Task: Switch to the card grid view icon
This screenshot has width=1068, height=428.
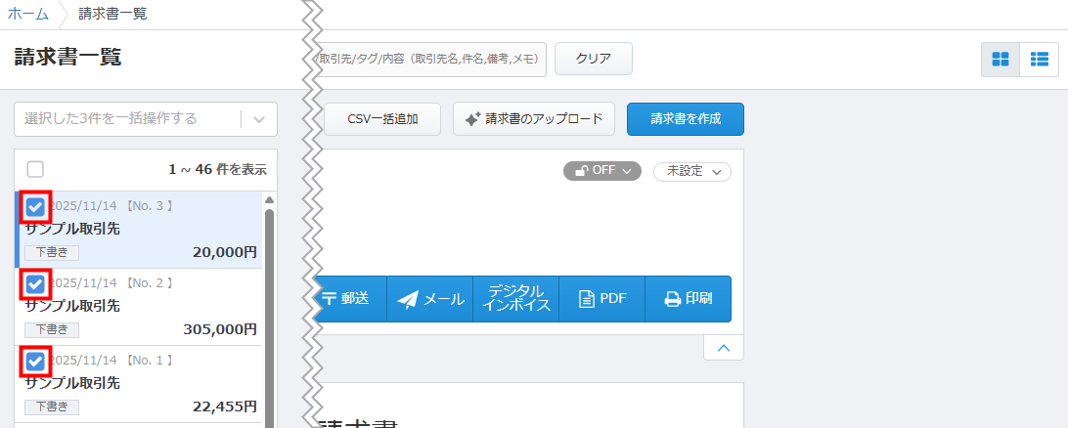Action: point(1001,59)
